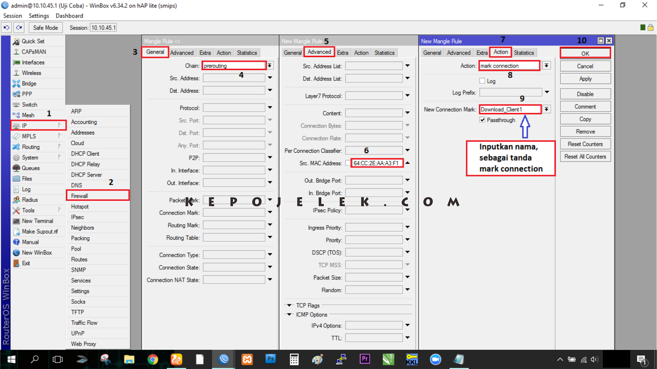This screenshot has height=369, width=657.
Task: Open Wireless menu in sidebar
Action: click(x=31, y=73)
